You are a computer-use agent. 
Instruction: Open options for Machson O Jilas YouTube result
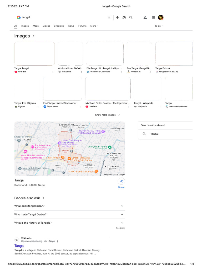coord(129,107)
